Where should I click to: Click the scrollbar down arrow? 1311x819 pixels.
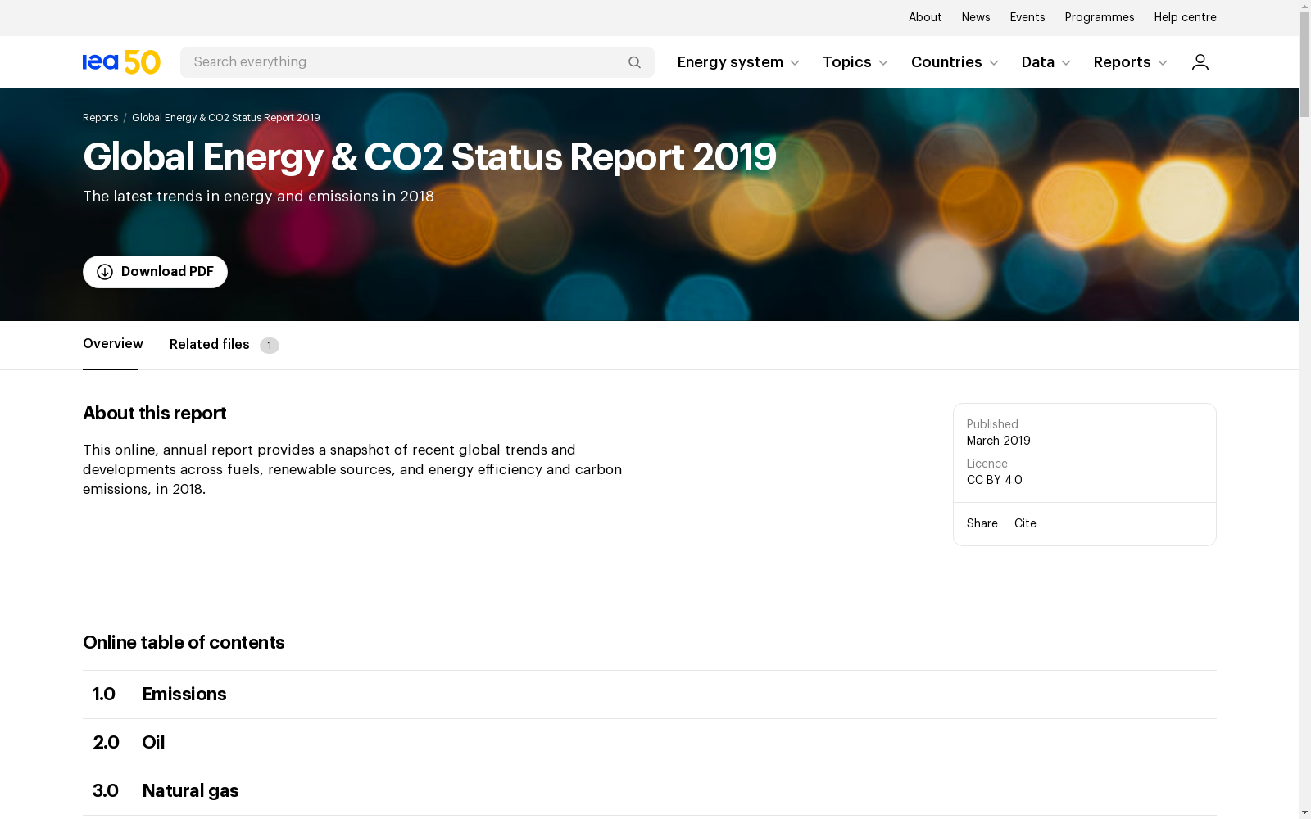coord(1304,812)
